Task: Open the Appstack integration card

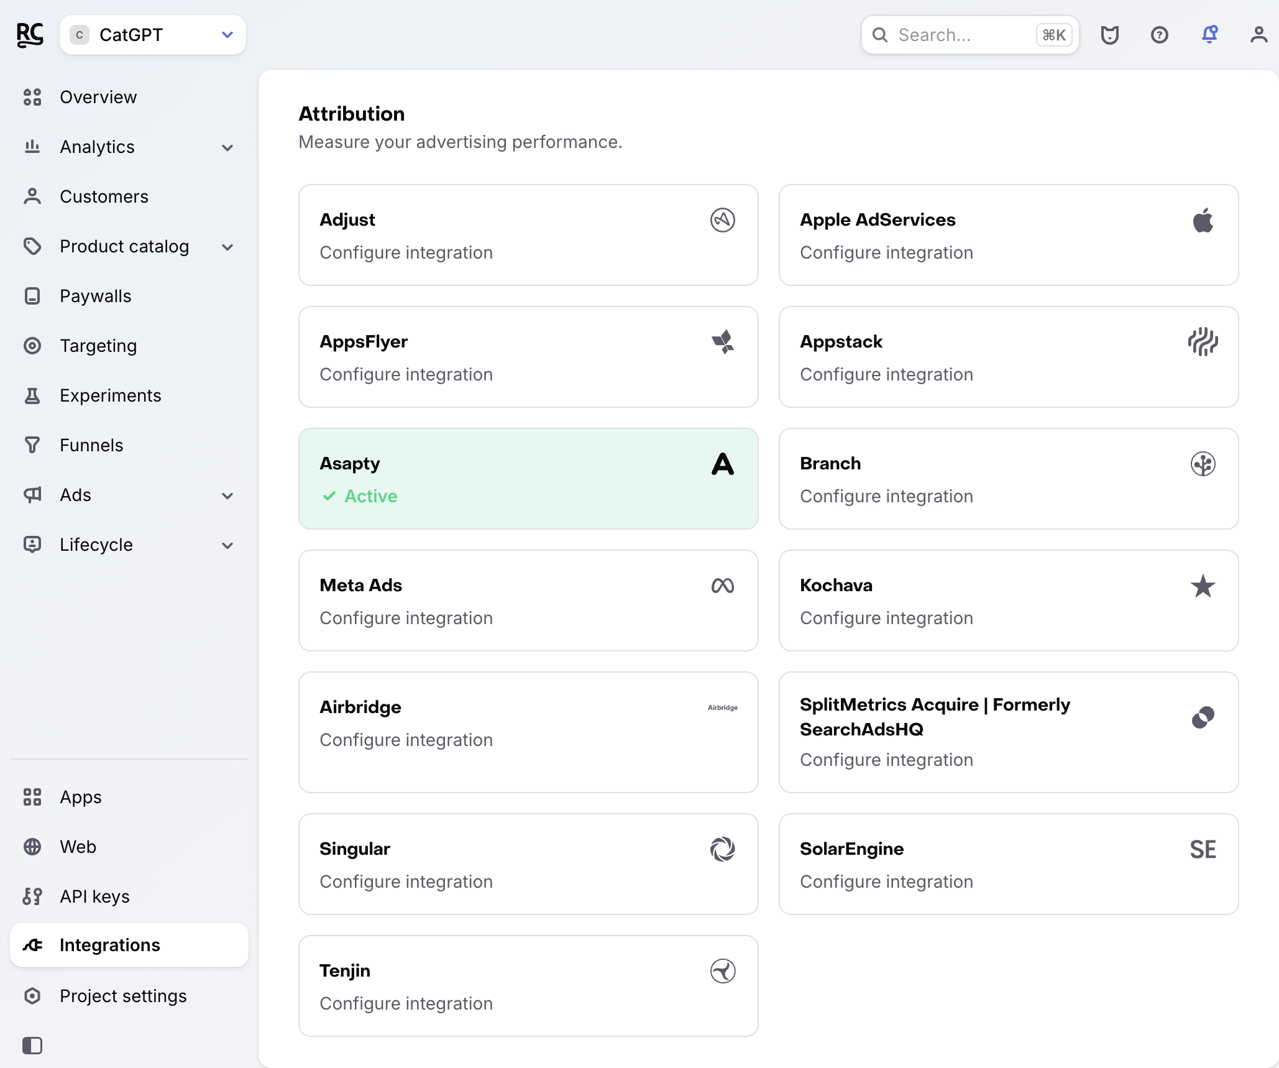Action: 1009,357
